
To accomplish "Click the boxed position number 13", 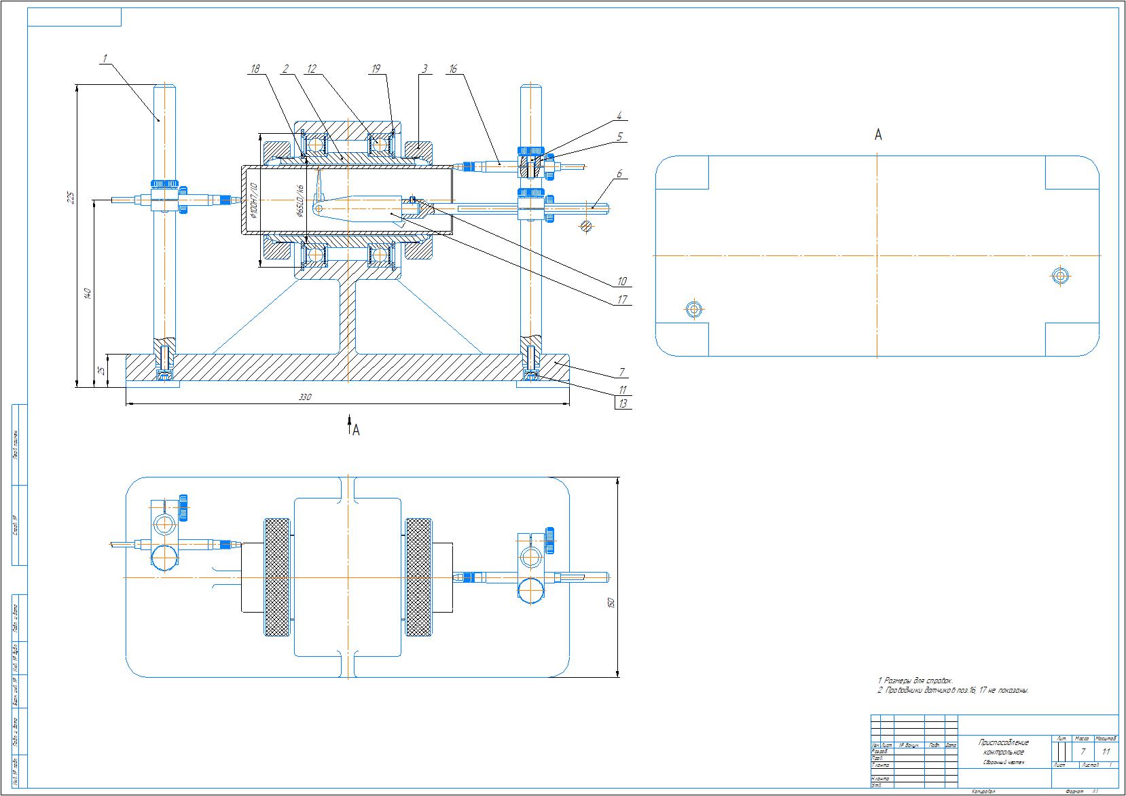I will coord(622,403).
